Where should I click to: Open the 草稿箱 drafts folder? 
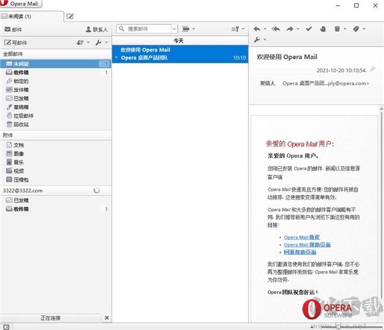click(56, 107)
